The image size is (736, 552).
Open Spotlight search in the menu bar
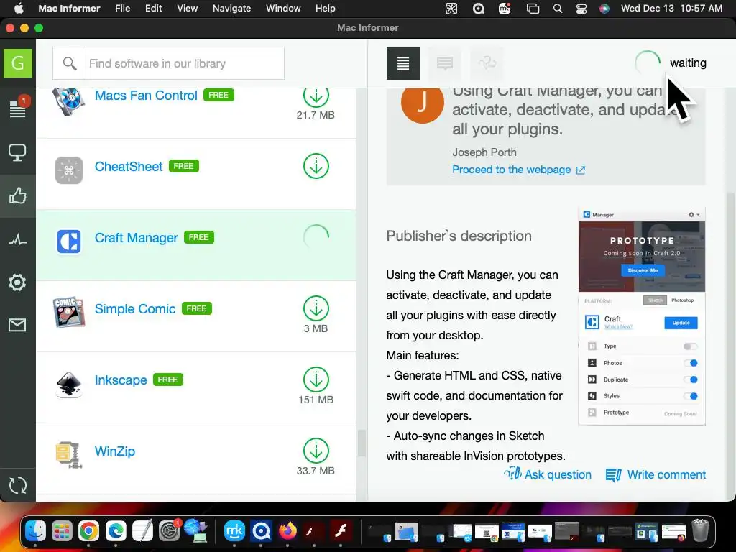pyautogui.click(x=558, y=9)
